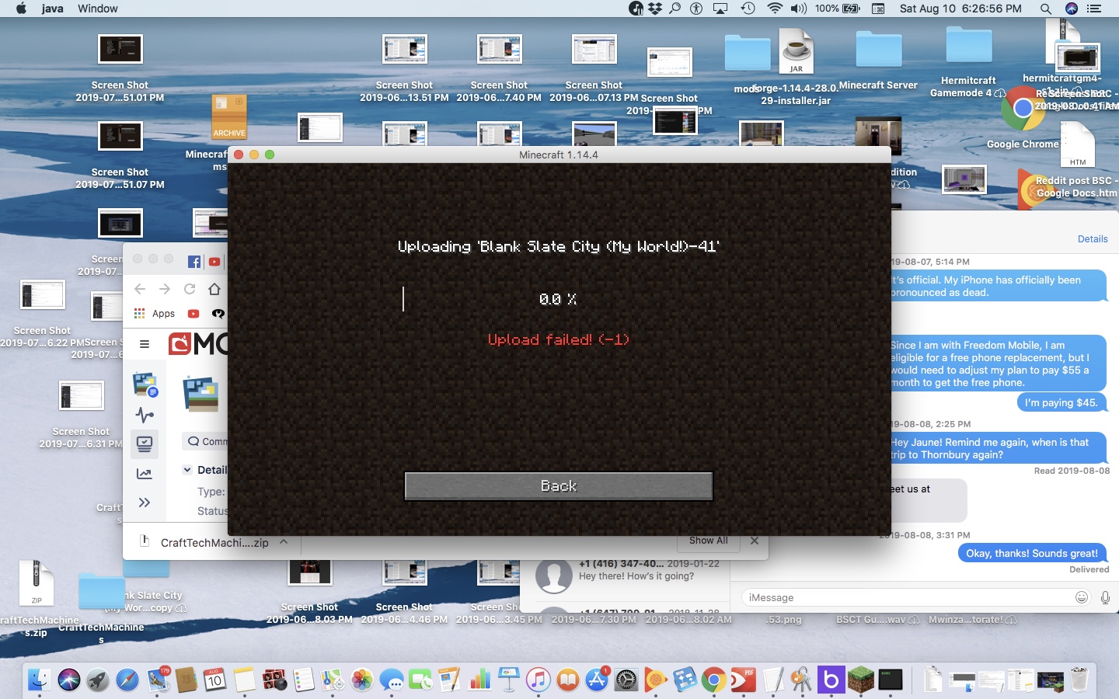
Task: Go to the Chrome home page button
Action: (214, 289)
